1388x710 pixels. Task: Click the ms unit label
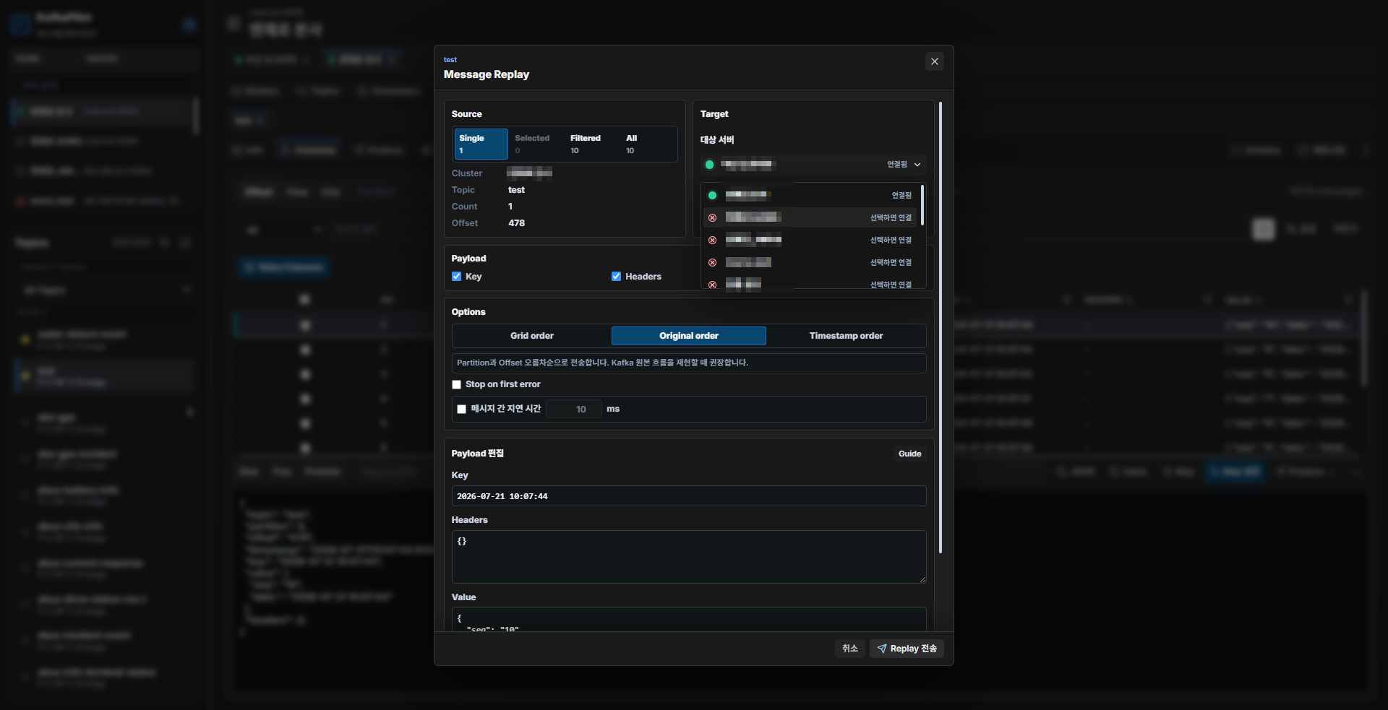coord(613,409)
